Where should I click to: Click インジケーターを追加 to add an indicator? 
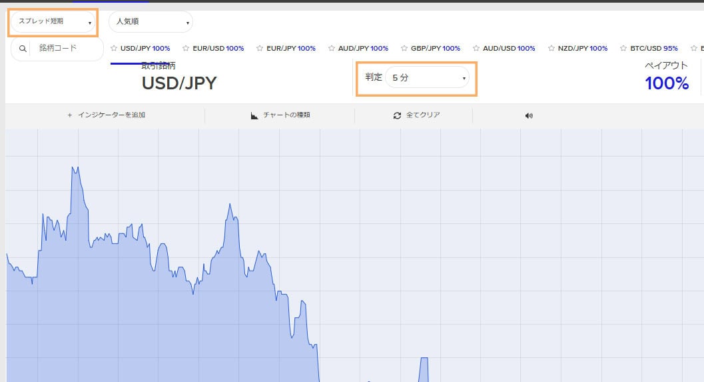[111, 115]
